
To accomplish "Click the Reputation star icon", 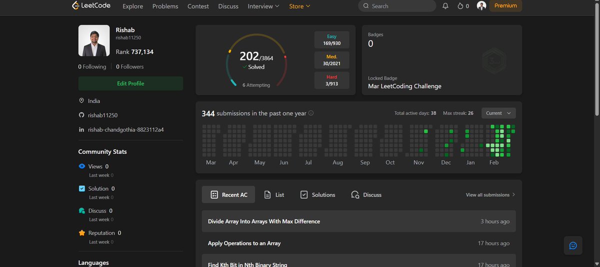I will click(x=82, y=233).
